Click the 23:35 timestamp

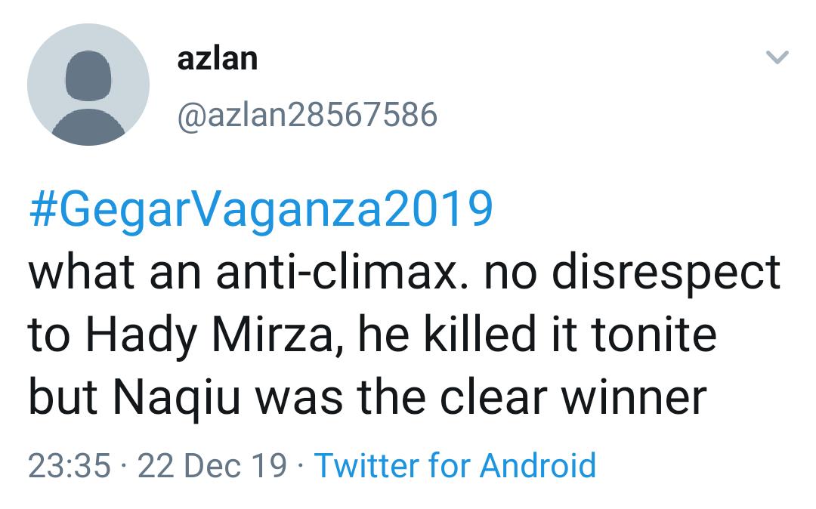click(70, 464)
